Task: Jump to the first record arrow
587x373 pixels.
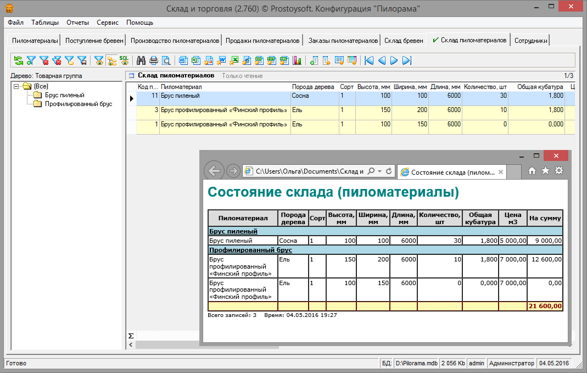Action: point(369,60)
